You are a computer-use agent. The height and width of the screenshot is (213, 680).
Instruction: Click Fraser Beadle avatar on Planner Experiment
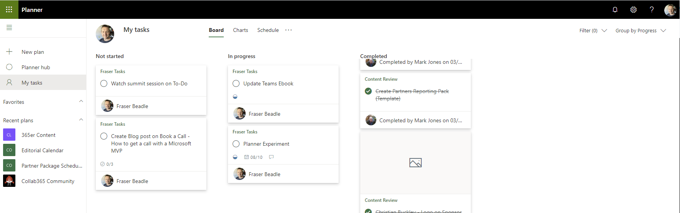pyautogui.click(x=239, y=174)
